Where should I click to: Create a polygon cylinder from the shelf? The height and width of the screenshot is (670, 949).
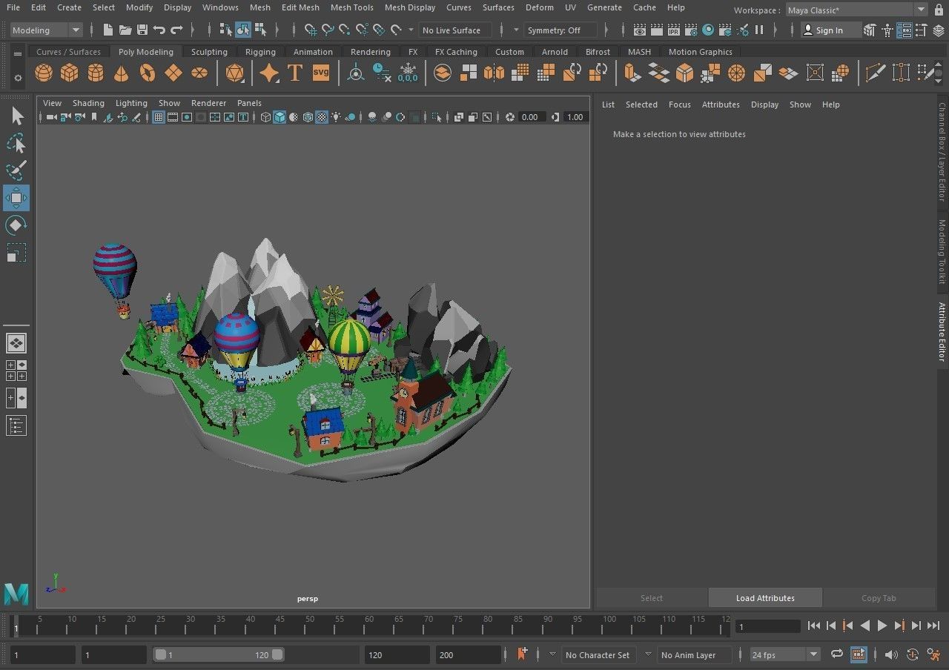[96, 73]
